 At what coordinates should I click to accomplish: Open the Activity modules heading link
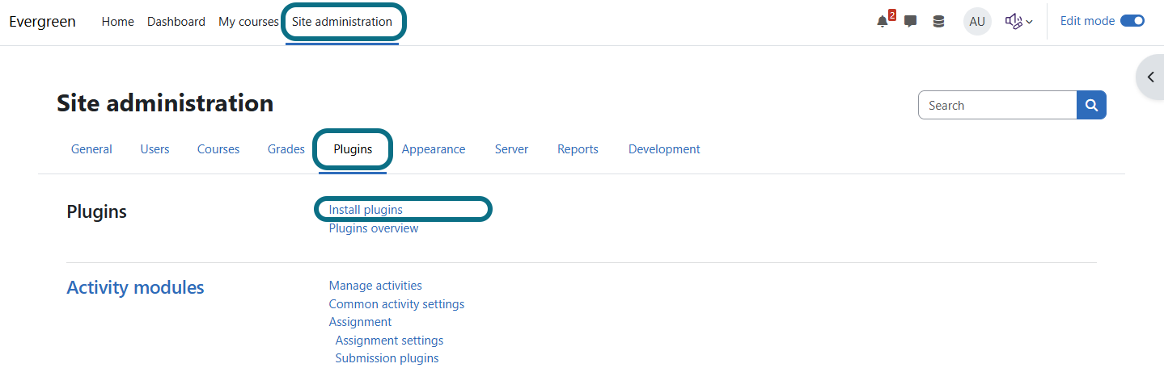coord(135,287)
